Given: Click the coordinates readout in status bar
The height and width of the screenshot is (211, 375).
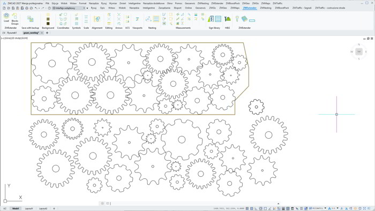Looking at the screenshot, I should [x=229, y=209].
